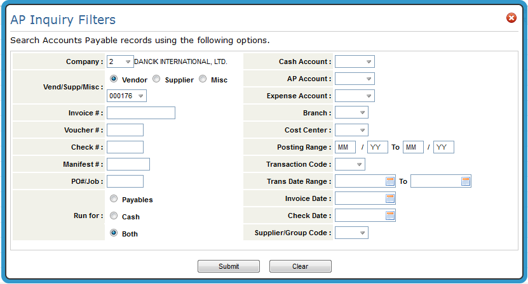Set Run for to Payables

click(114, 198)
